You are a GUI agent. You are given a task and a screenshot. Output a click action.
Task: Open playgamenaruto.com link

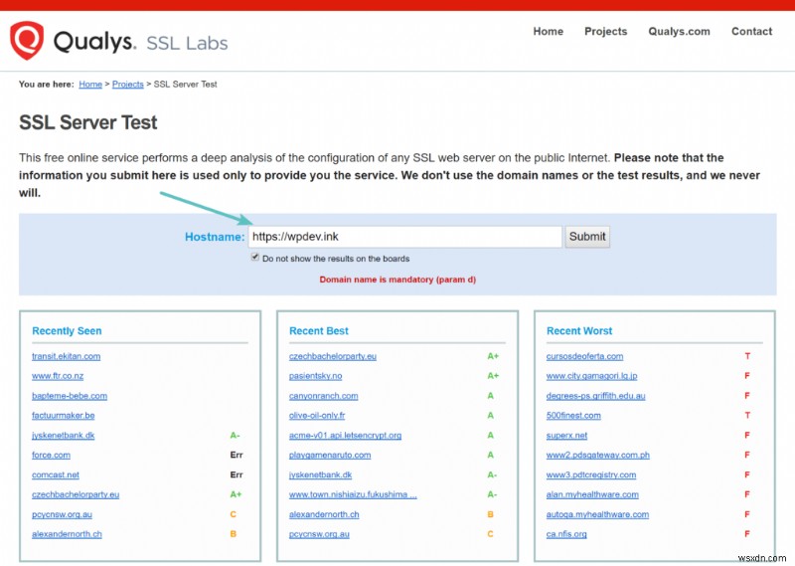coord(330,456)
